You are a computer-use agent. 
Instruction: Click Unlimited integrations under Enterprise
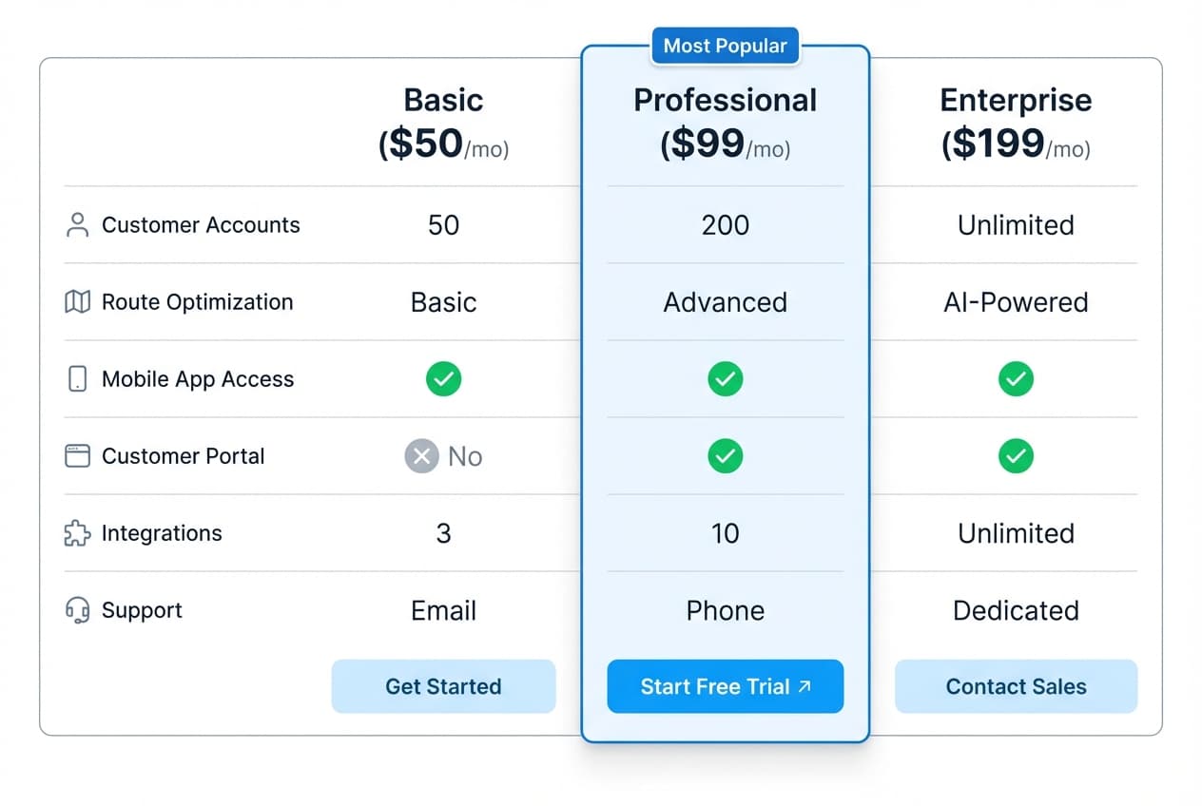(x=1016, y=533)
